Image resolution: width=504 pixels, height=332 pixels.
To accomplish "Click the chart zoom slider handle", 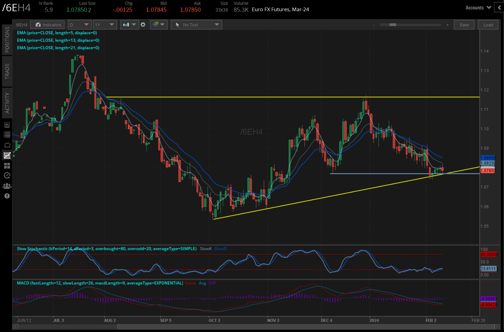I will [x=393, y=25].
